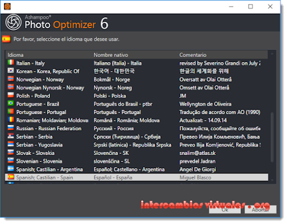Click slovenščina - SL native name
The width and height of the screenshot is (287, 224).
(111, 161)
